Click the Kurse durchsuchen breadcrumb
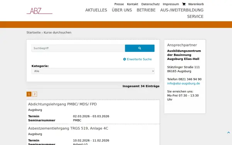This screenshot has height=145, width=232. click(x=58, y=32)
